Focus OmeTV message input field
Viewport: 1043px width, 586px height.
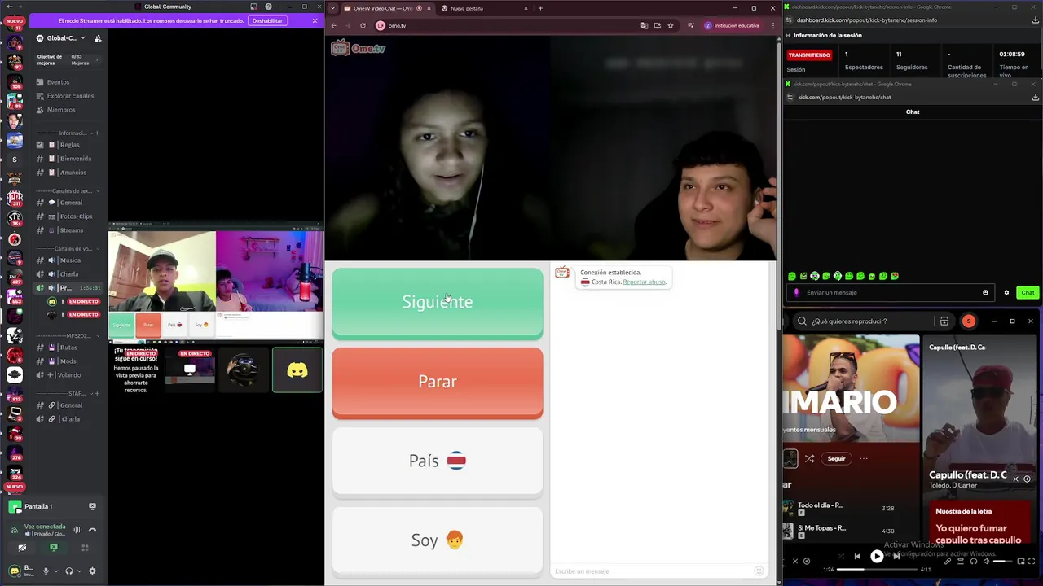click(x=652, y=571)
